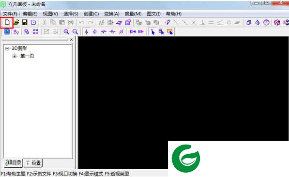This screenshot has width=289, height=177.
Task: Click the connected spheres icon at toolbar end
Action: (286, 22)
